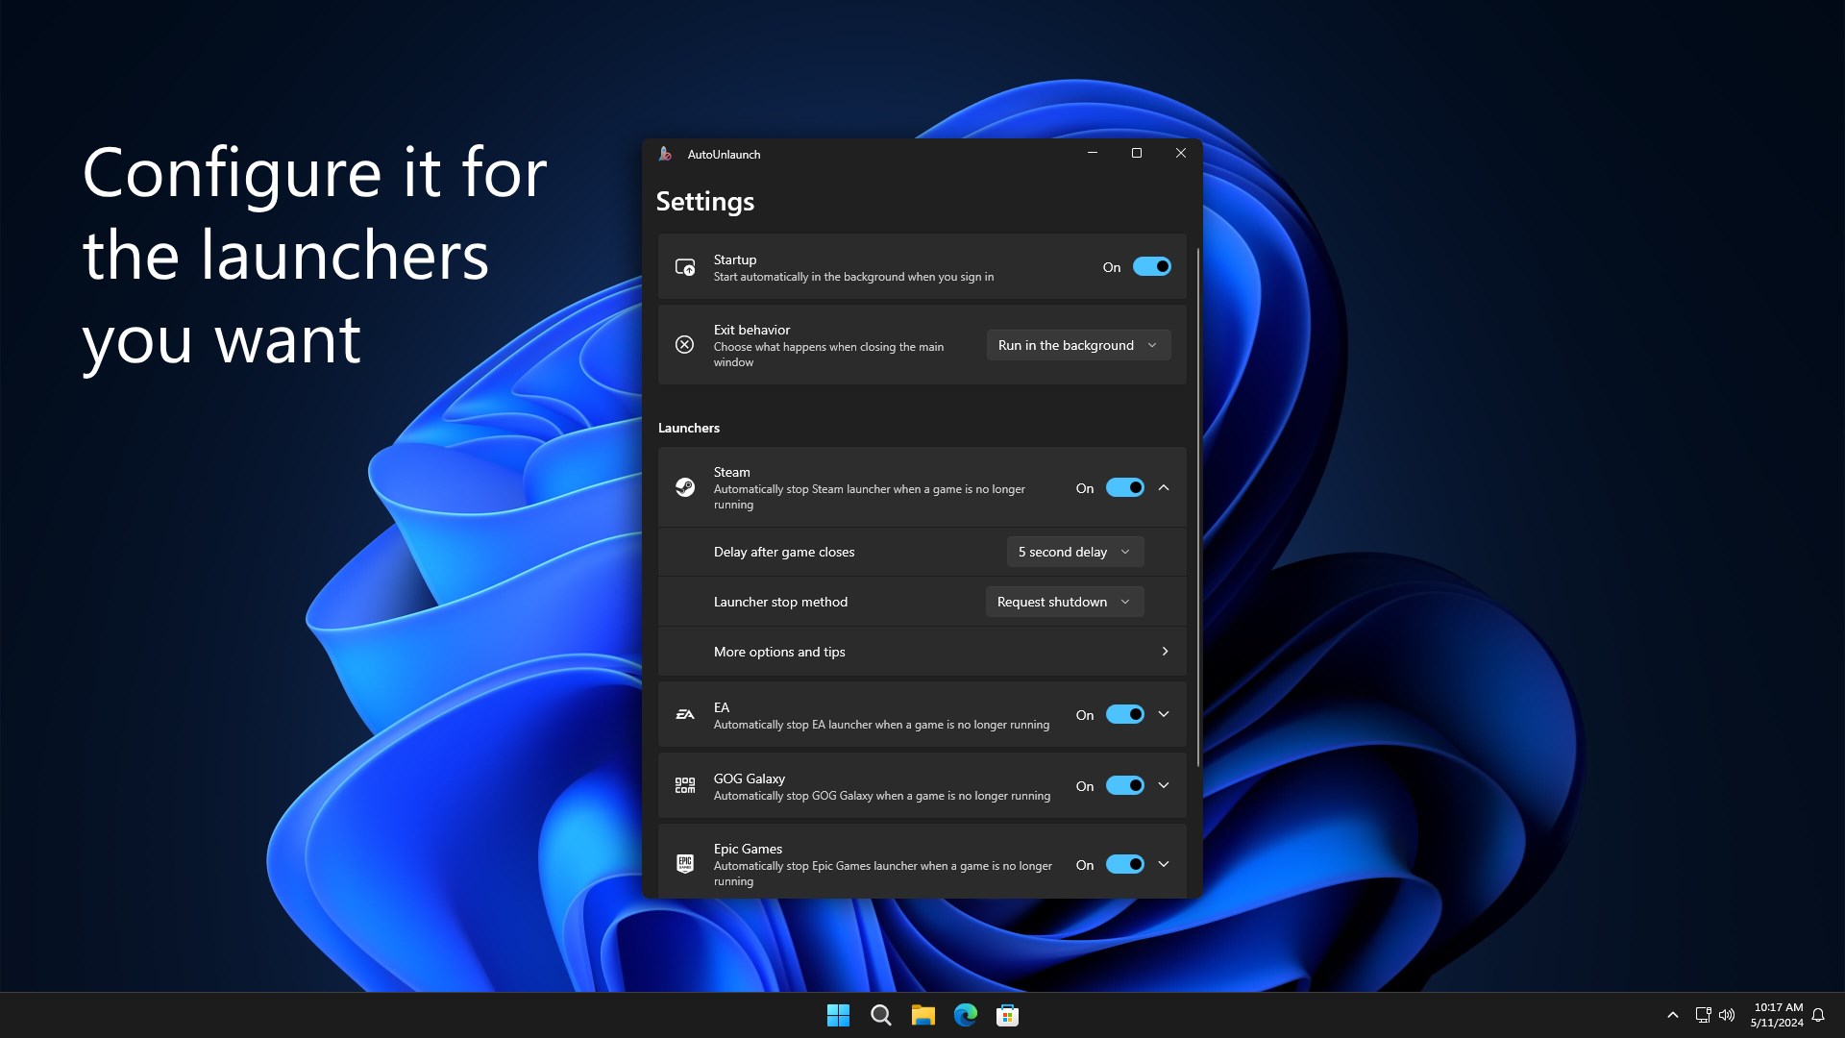Viewport: 1845px width, 1038px height.
Task: Click the Launcher stop method label
Action: tap(780, 602)
